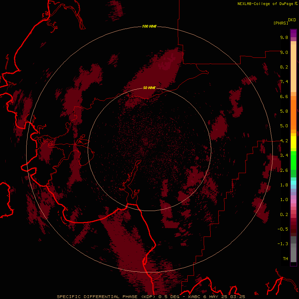The image size is (299, 299).
Task: Click the purple top segment of the color bar
Action: click(x=293, y=33)
